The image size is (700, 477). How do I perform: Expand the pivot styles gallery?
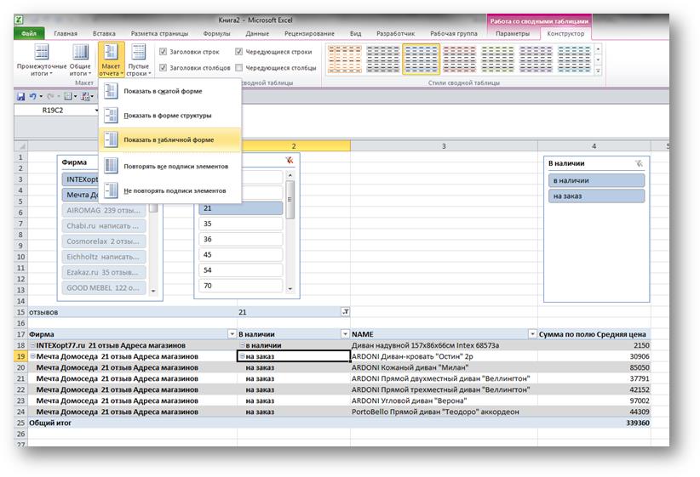(x=598, y=71)
